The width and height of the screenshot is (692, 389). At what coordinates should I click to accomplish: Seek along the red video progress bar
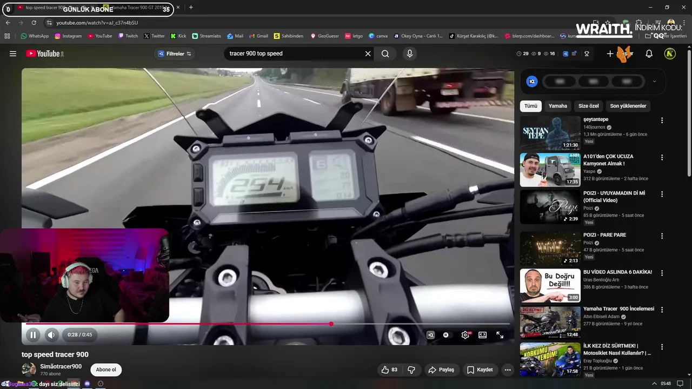point(268,324)
